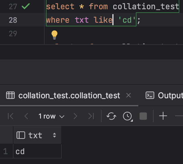Select row number 1 in results grid

6,151
